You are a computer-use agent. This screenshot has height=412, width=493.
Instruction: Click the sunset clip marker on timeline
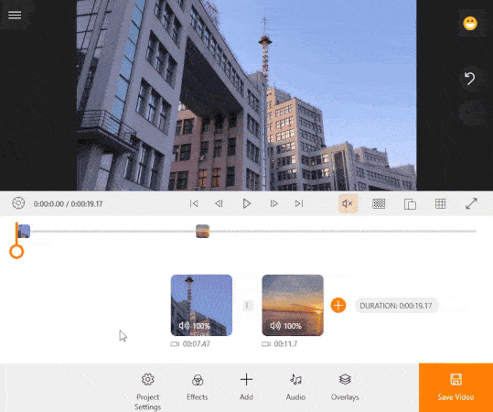tap(202, 231)
